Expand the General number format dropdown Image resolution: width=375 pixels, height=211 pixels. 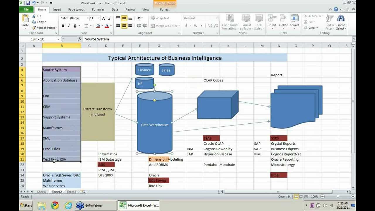[x=217, y=18]
